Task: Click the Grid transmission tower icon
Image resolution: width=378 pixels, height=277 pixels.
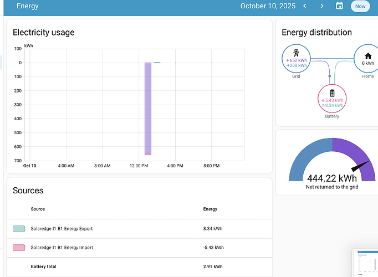Action: 296,52
